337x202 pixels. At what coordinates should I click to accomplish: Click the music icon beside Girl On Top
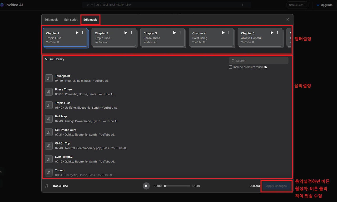coord(49,146)
